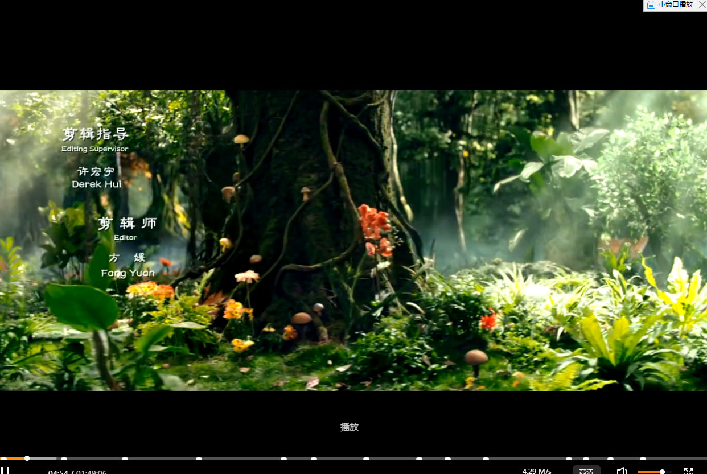This screenshot has width=707, height=474.
Task: Click the 4.29 M/s speed indicator
Action: 536,471
